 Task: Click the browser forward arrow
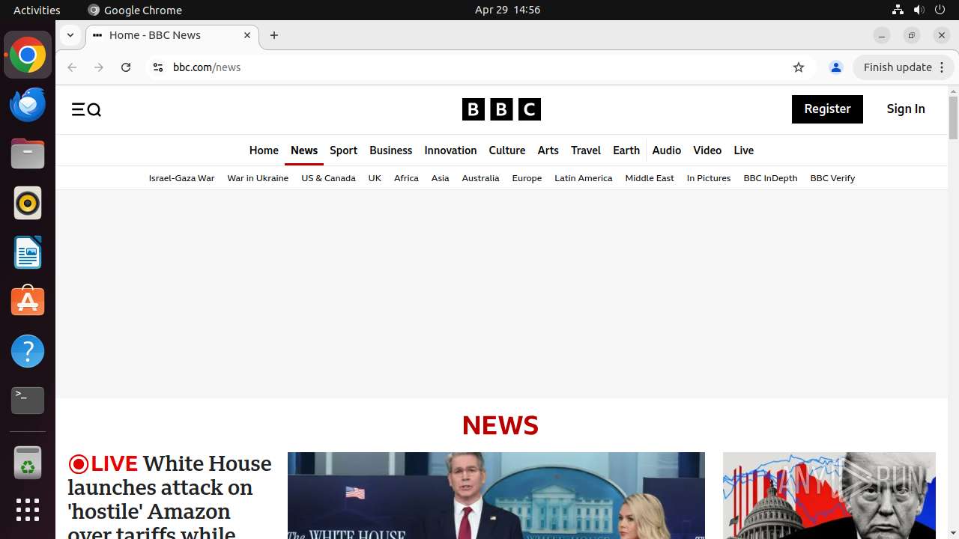pyautogui.click(x=99, y=67)
